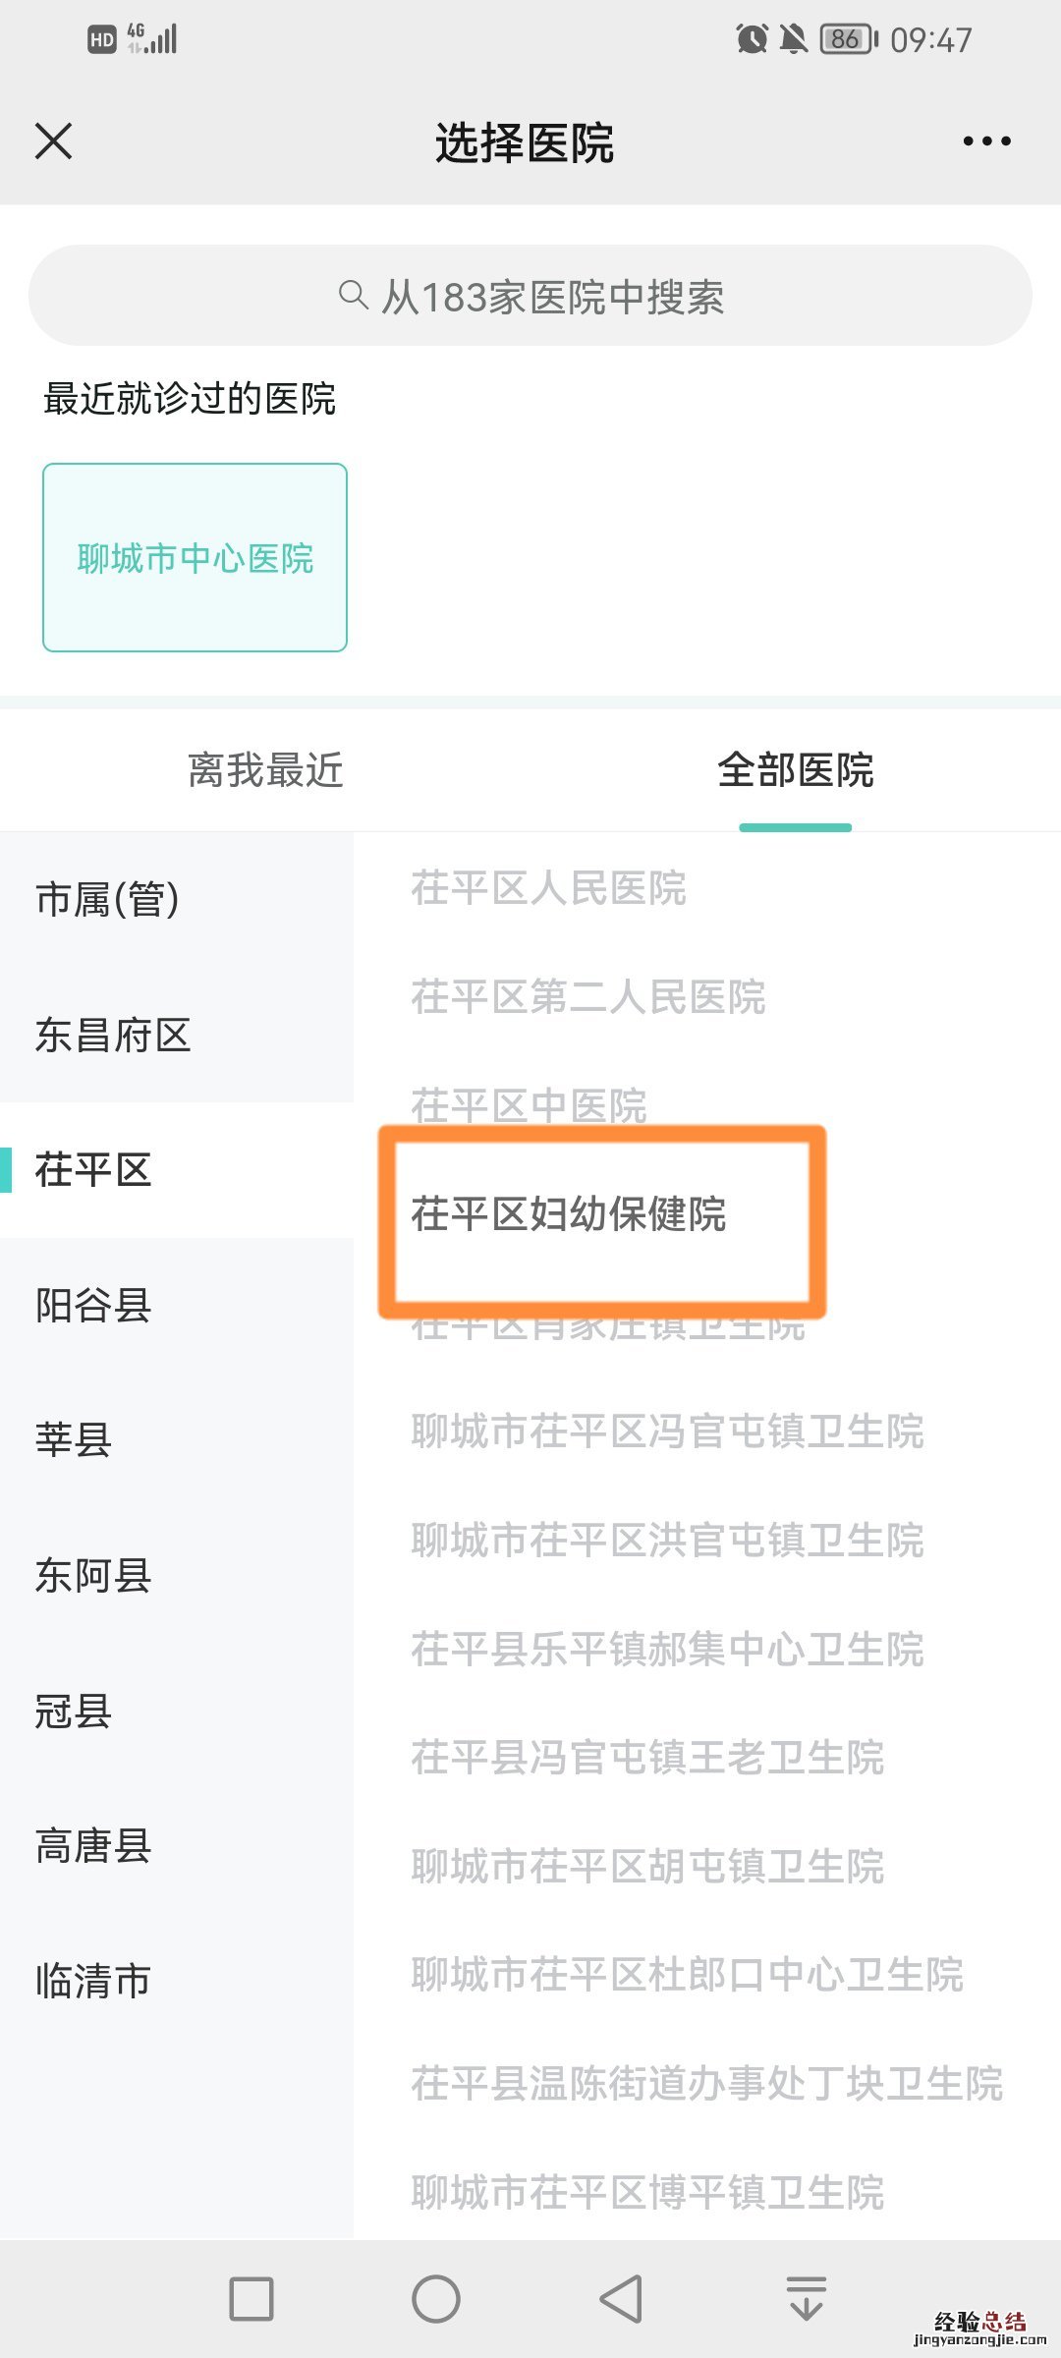The width and height of the screenshot is (1061, 2358).
Task: Select 聊城市茌平区冯官屯镇卫生院
Action: (x=667, y=1432)
